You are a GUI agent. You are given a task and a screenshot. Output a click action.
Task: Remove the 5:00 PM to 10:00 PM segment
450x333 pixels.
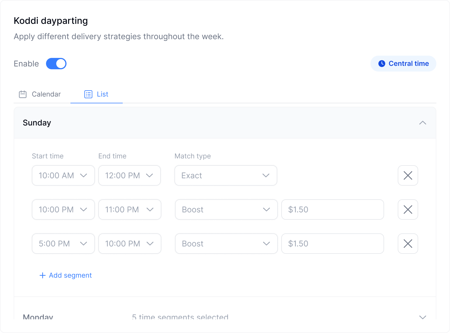(x=408, y=244)
